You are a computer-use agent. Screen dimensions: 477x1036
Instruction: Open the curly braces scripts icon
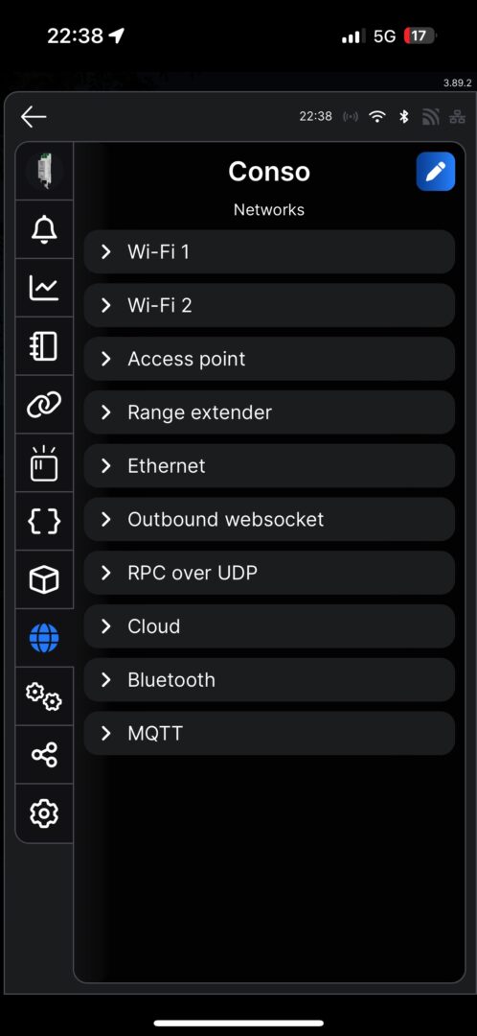44,521
